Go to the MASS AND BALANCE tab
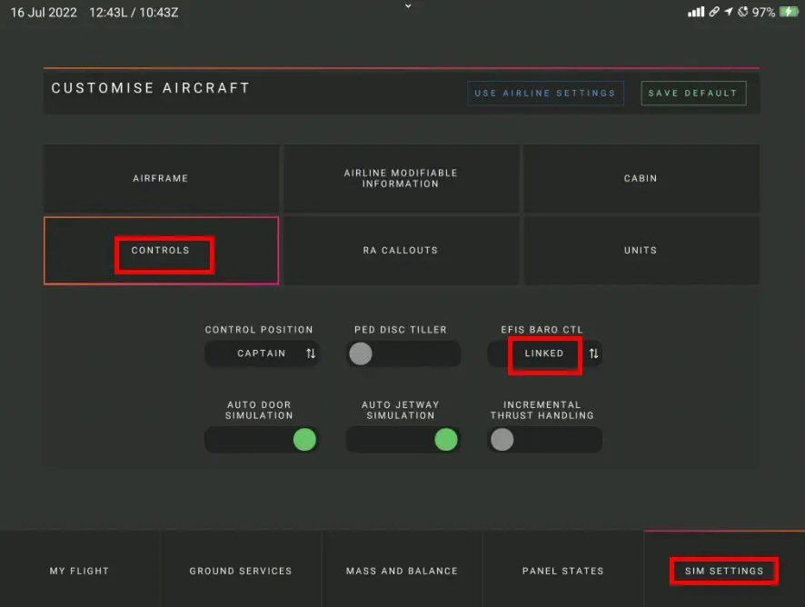Viewport: 805px width, 607px height. pyautogui.click(x=402, y=570)
